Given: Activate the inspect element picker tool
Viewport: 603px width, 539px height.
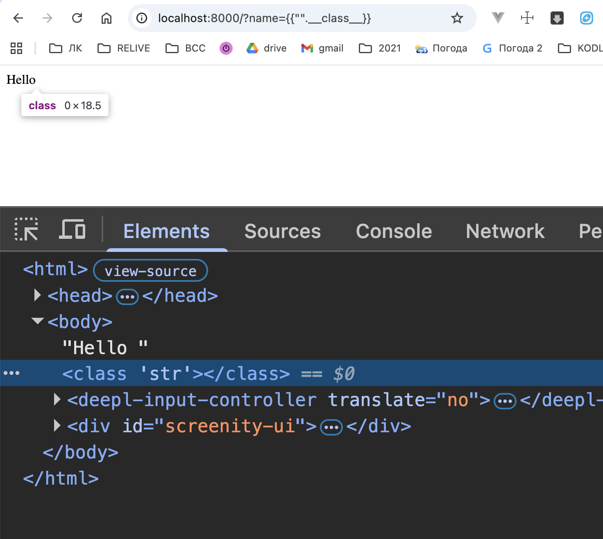Looking at the screenshot, I should [x=26, y=229].
